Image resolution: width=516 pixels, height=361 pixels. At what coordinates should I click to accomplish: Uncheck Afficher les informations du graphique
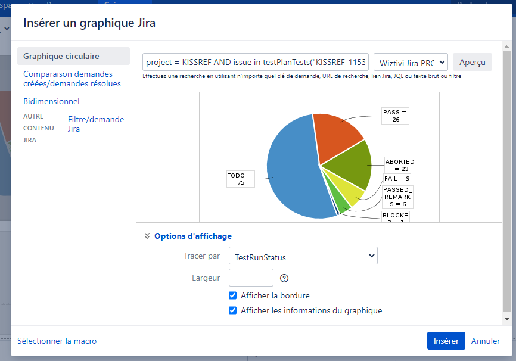232,310
